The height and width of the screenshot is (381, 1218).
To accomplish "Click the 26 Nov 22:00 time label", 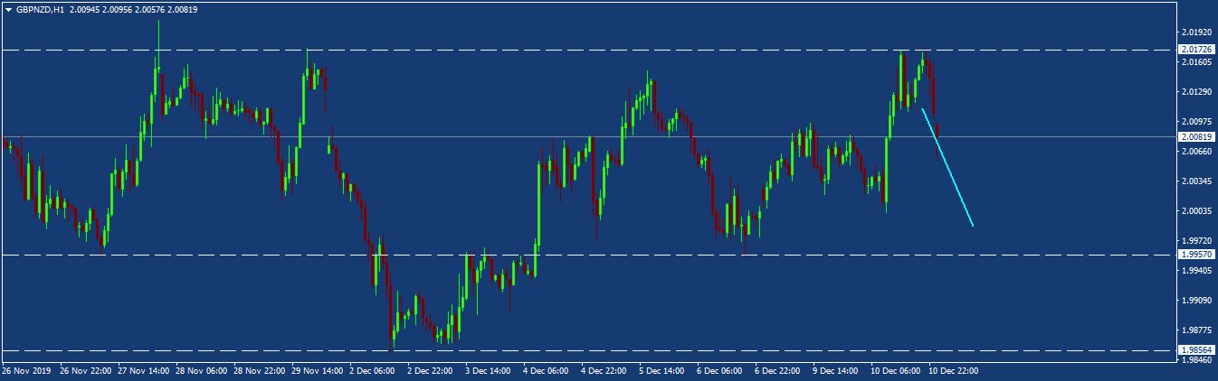I will pyautogui.click(x=85, y=371).
